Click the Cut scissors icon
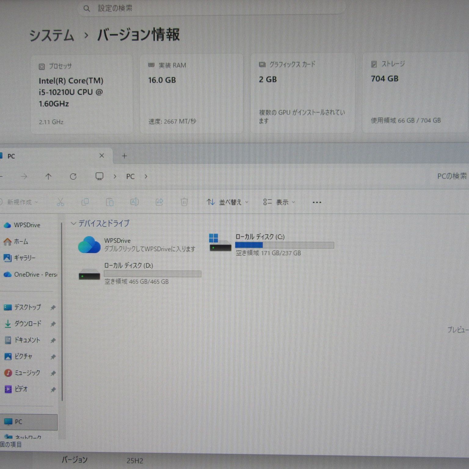 point(60,202)
